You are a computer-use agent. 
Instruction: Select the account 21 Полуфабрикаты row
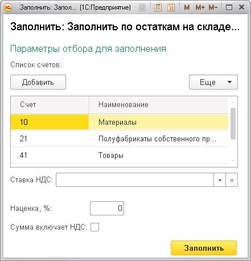[120, 138]
